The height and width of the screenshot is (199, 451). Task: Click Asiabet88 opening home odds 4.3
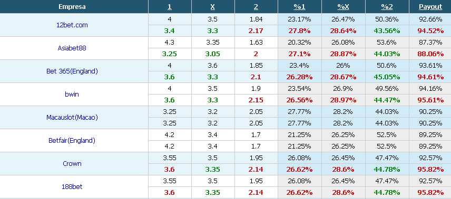170,43
